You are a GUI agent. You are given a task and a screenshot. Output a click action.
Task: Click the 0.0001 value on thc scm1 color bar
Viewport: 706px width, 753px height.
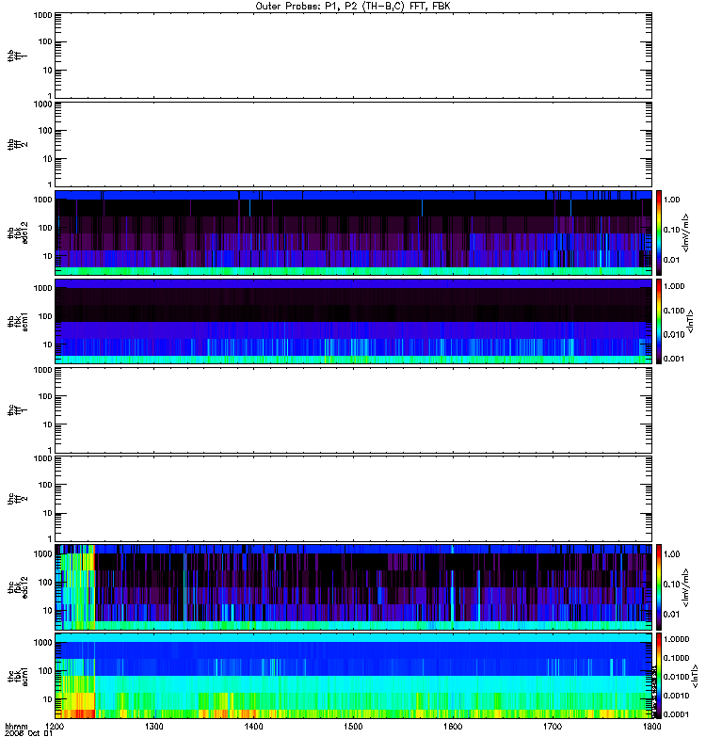(676, 714)
